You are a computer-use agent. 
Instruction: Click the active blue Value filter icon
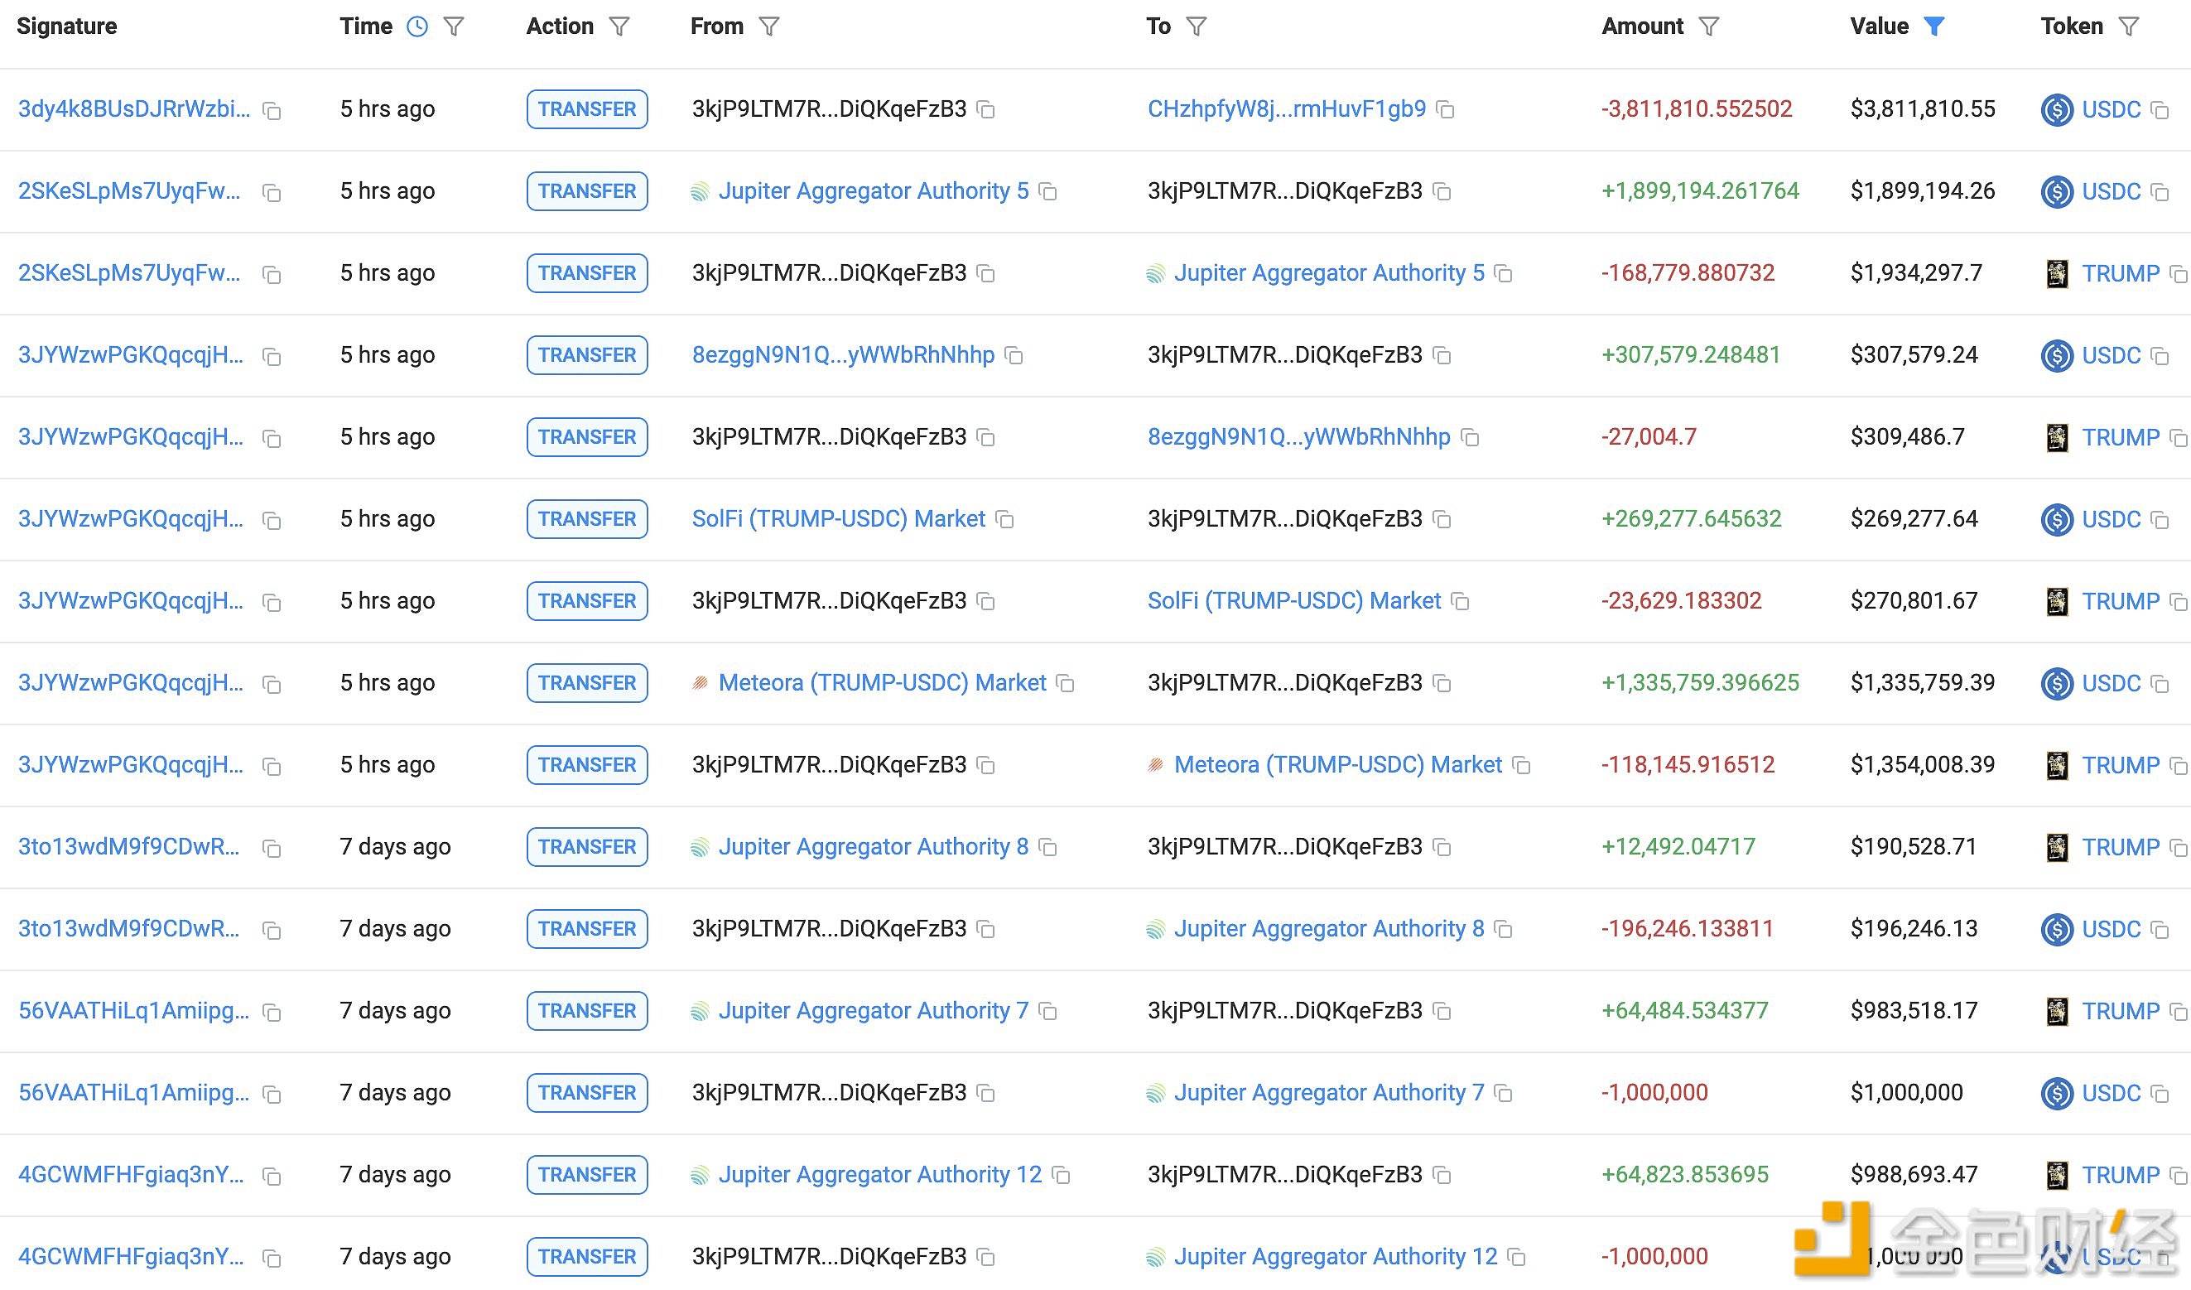coord(1933,26)
